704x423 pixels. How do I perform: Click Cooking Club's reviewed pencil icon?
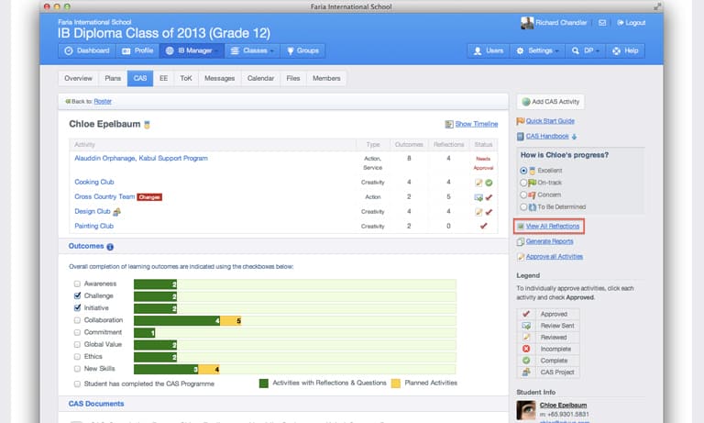coord(478,183)
